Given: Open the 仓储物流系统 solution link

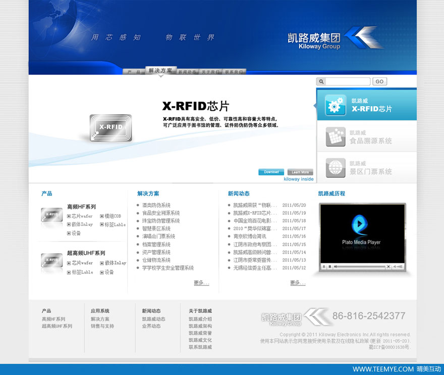Looking at the screenshot, I should click(156, 260).
